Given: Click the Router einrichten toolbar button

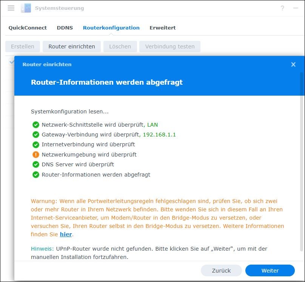Looking at the screenshot, I should point(71,46).
